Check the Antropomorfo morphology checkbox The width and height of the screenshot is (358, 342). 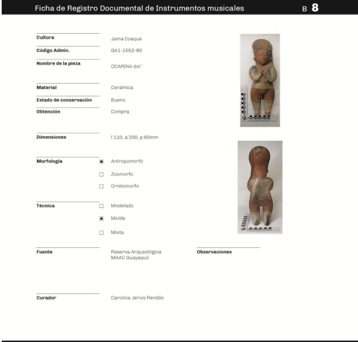102,161
